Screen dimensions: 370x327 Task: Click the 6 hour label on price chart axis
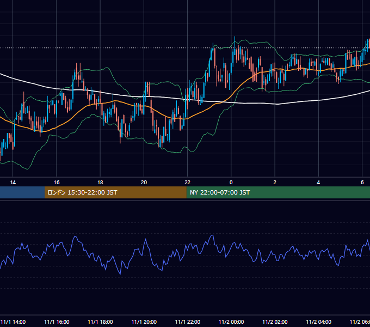click(362, 183)
